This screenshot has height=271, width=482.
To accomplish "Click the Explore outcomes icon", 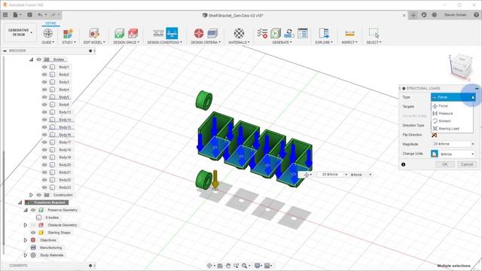I will pos(324,33).
